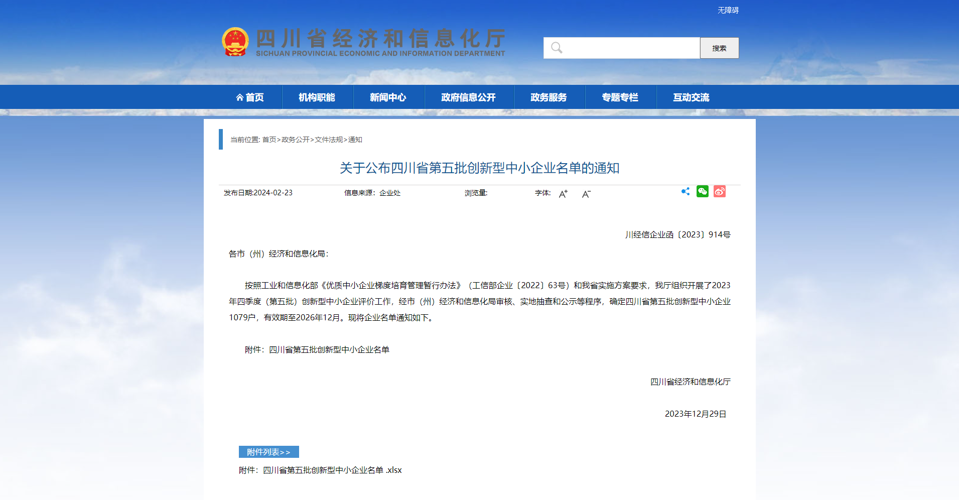Share via the Weibo icon

point(720,191)
